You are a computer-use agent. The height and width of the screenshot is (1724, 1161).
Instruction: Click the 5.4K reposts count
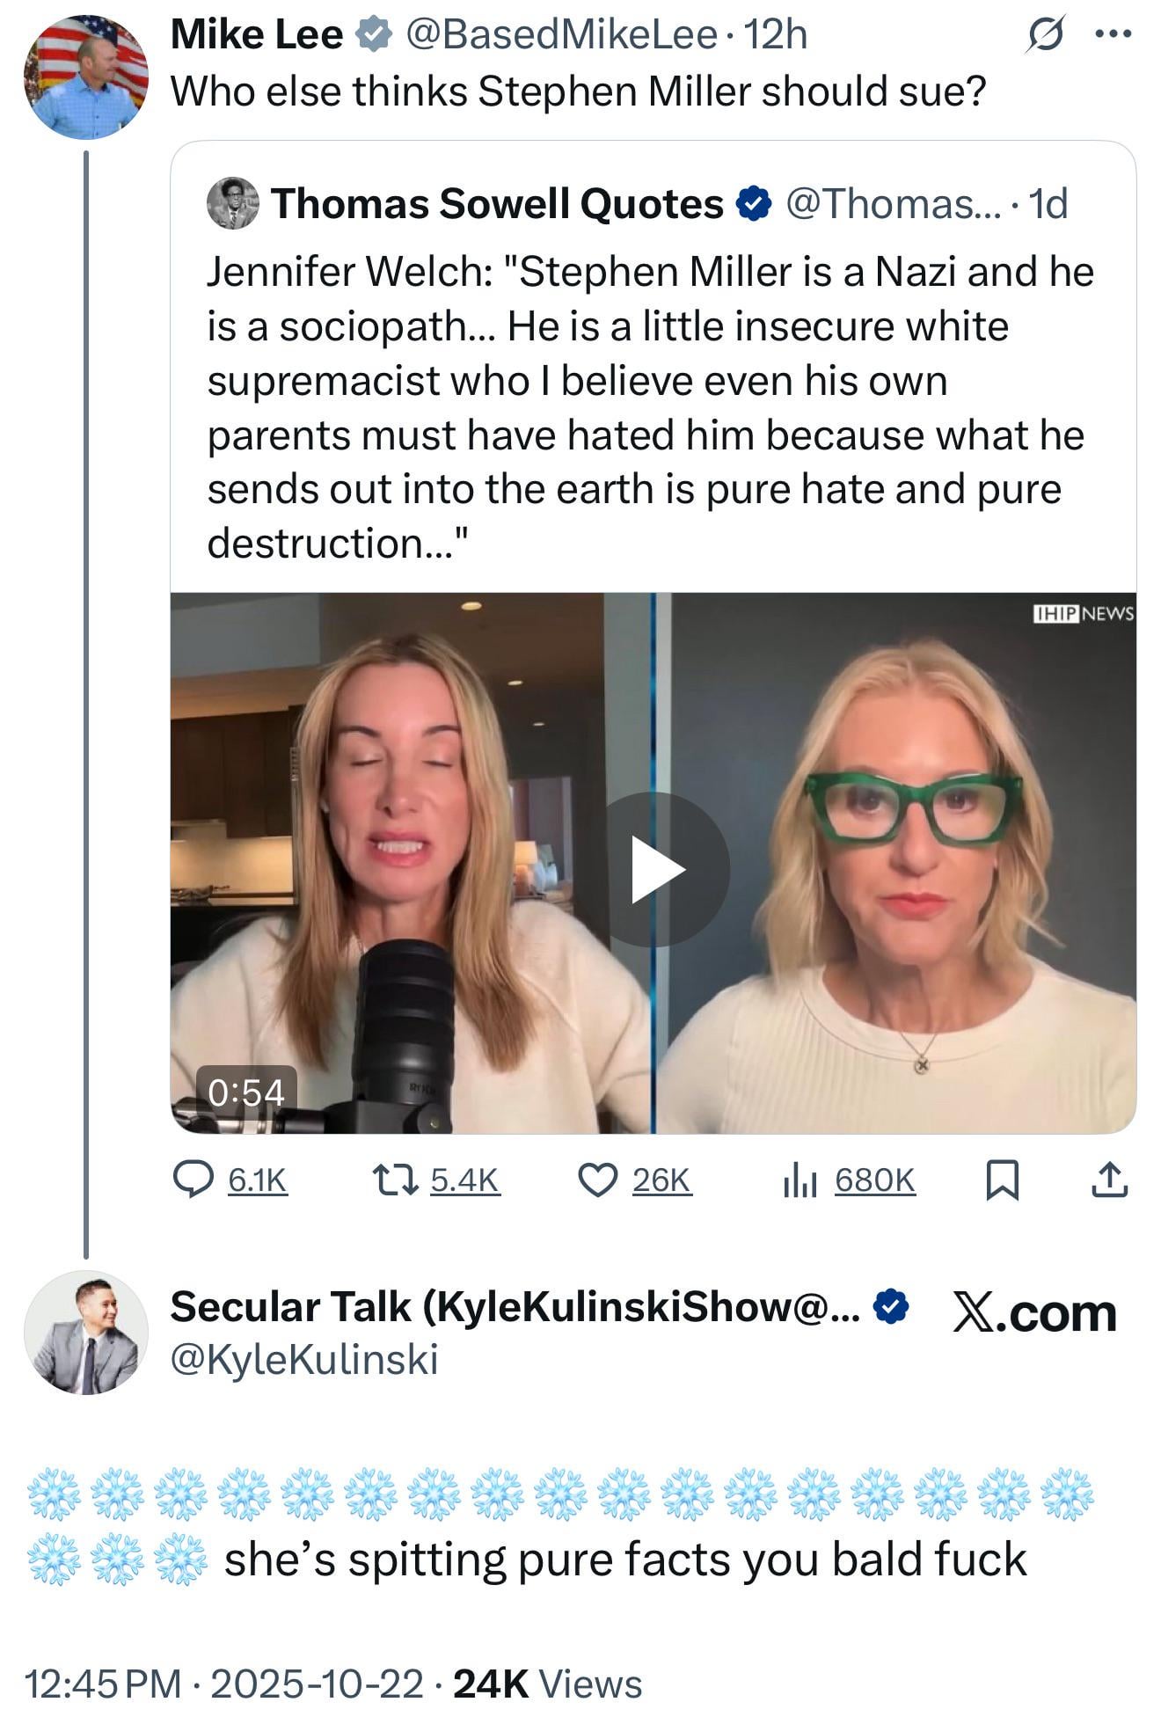(x=464, y=1180)
